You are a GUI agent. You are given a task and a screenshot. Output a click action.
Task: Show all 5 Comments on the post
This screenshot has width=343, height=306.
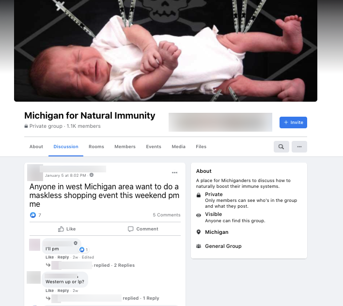coord(167,215)
